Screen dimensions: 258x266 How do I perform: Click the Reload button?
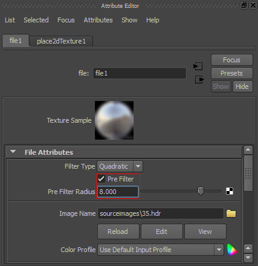point(118,232)
